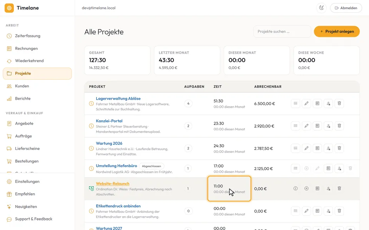Click the Projekt anlegen button
This screenshot has height=230, width=369.
pyautogui.click(x=337, y=31)
